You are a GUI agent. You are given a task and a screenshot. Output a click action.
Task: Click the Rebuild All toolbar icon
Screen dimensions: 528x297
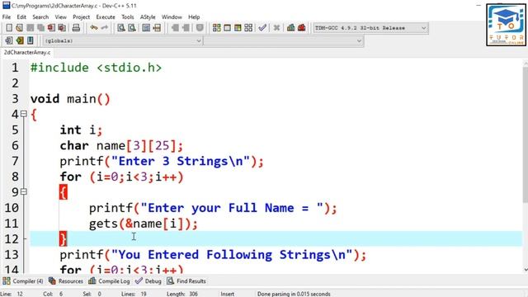tap(248, 28)
